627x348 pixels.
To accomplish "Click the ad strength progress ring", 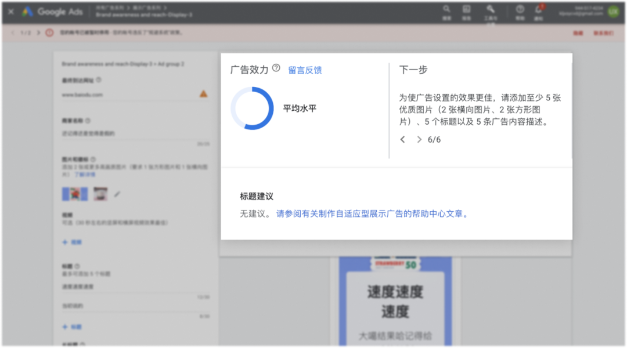I will (x=252, y=108).
